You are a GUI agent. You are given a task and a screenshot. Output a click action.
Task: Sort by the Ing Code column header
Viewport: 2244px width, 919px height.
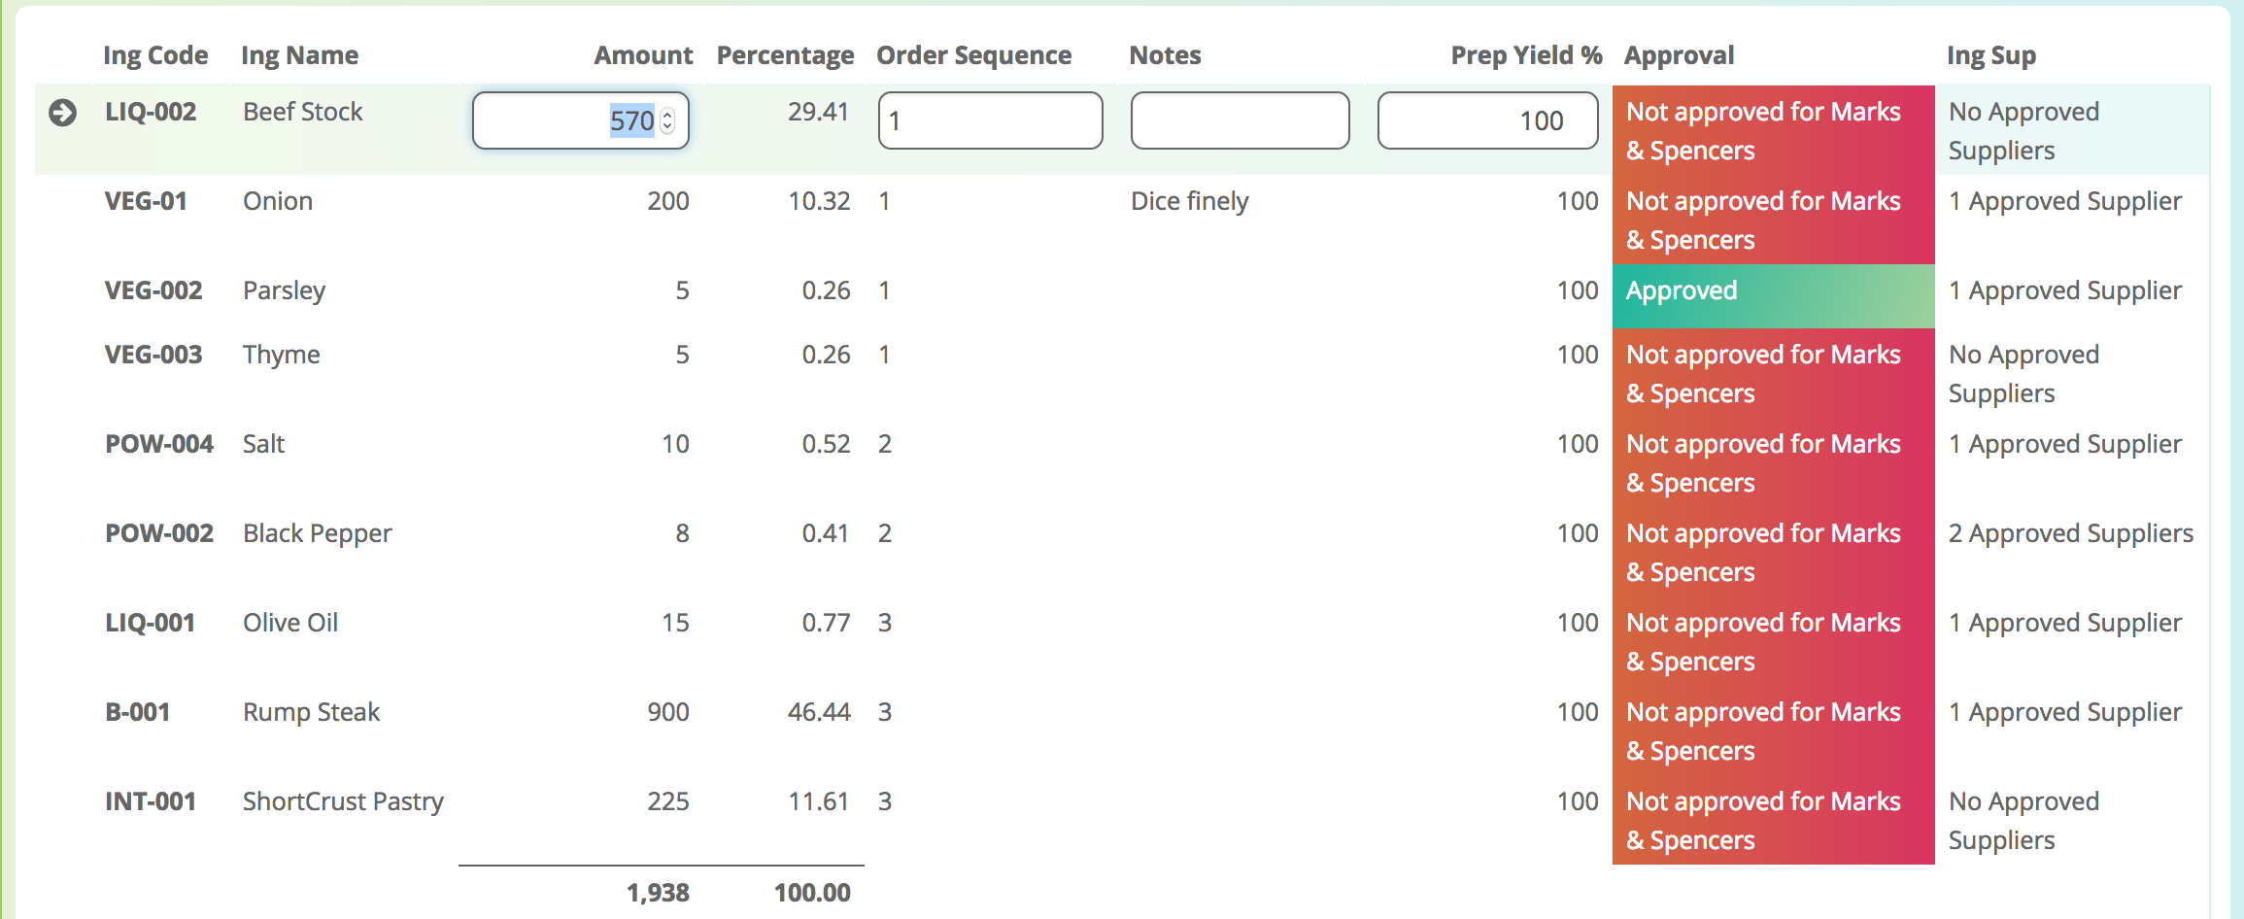click(155, 55)
